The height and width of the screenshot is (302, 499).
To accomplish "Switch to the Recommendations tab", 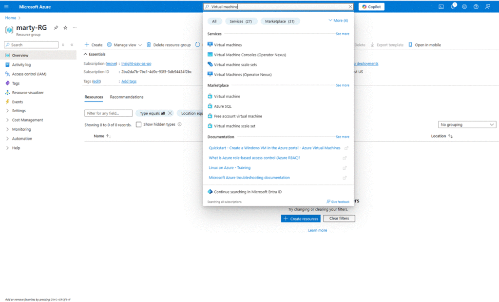I will click(x=127, y=97).
